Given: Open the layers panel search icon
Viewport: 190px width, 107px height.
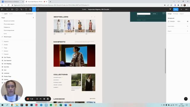Looking at the screenshot, I should click(x=2, y=14).
